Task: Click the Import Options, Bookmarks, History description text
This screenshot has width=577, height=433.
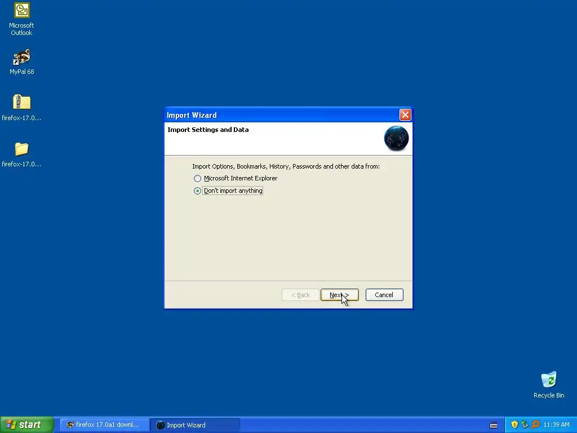Action: pyautogui.click(x=286, y=166)
